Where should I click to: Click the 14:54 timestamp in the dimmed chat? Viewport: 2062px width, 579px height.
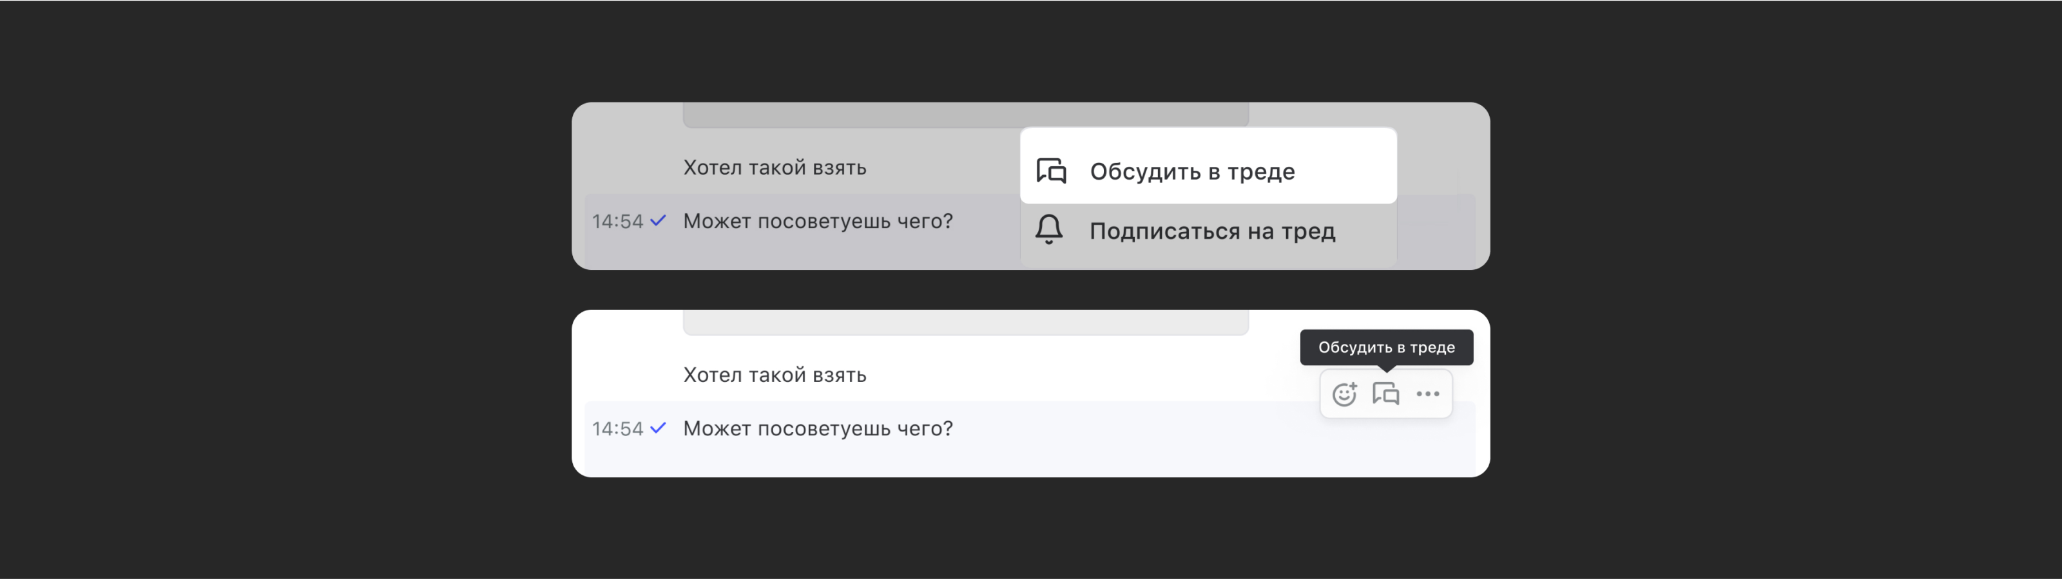click(x=617, y=222)
